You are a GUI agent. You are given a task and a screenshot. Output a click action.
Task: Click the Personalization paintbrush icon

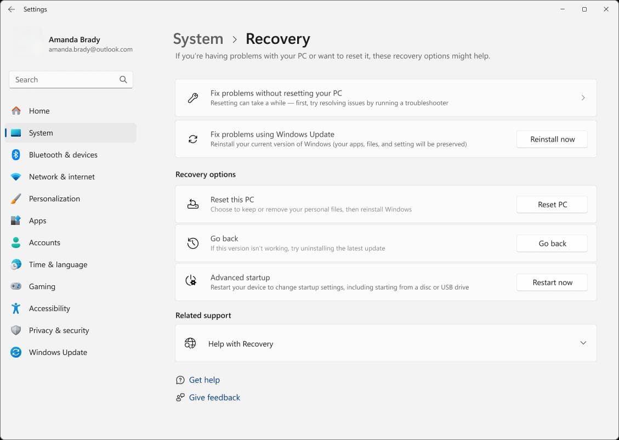pyautogui.click(x=16, y=199)
